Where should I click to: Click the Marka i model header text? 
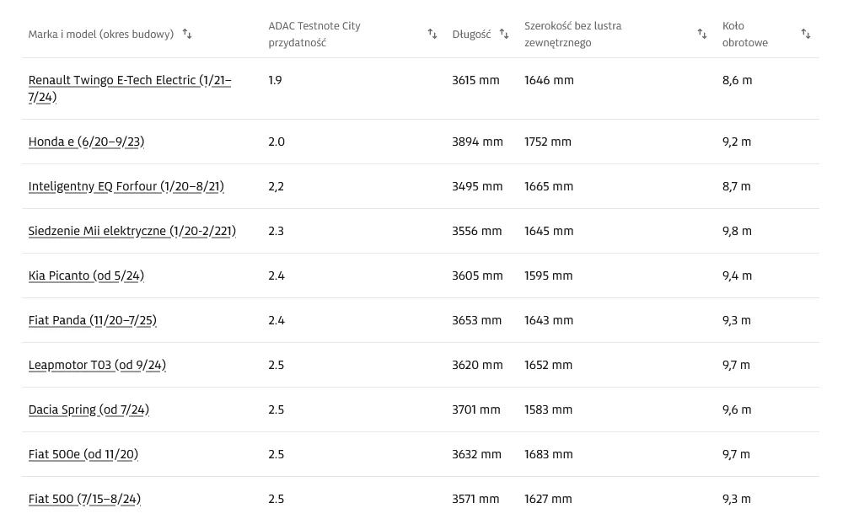(x=100, y=35)
